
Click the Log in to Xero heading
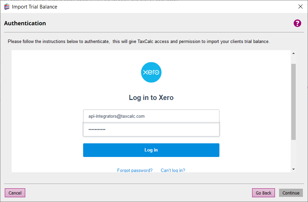coord(151,98)
